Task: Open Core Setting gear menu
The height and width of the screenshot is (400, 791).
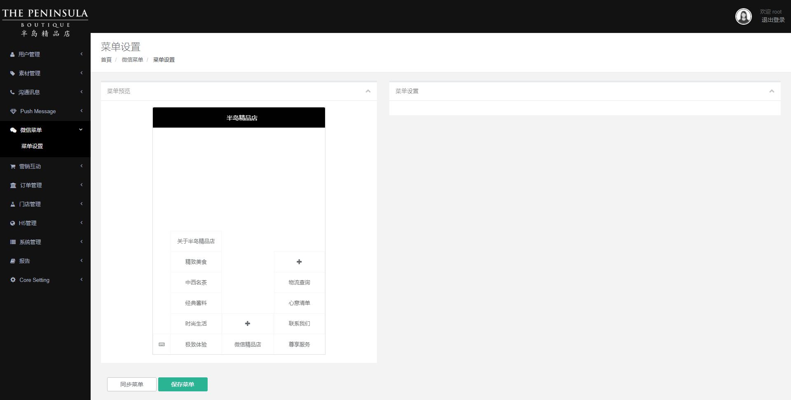Action: click(45, 280)
